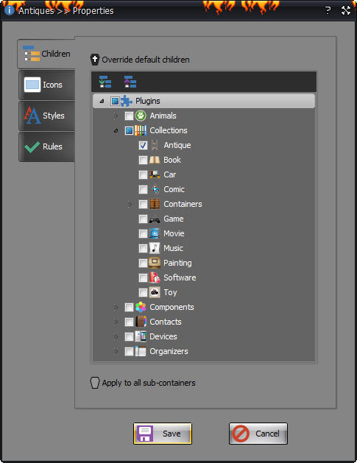The image size is (357, 463).
Task: Click the Contacts address book icon
Action: 141,322
